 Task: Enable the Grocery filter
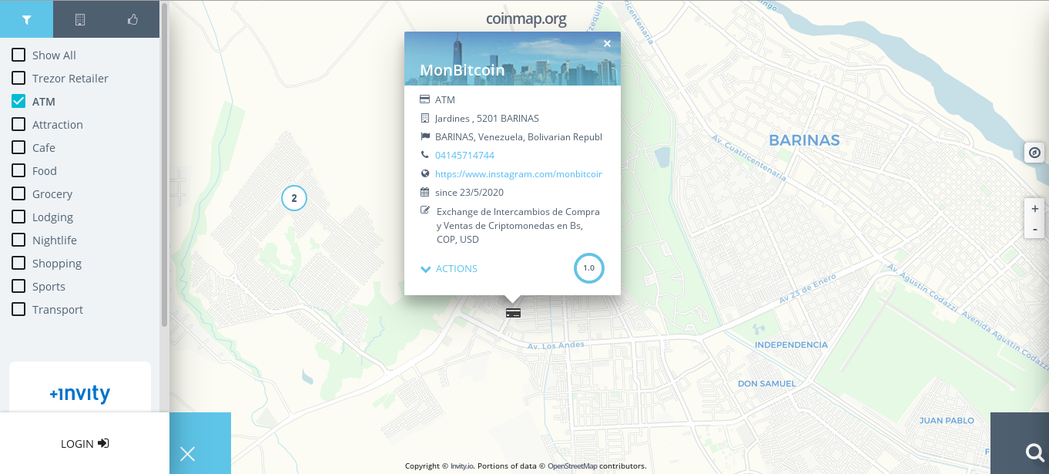click(x=18, y=193)
